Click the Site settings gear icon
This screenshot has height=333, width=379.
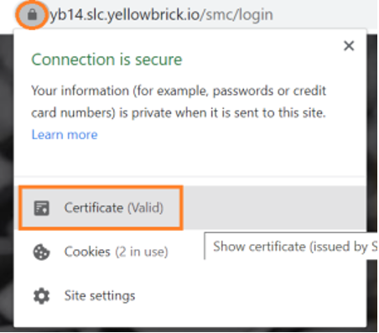(x=41, y=296)
